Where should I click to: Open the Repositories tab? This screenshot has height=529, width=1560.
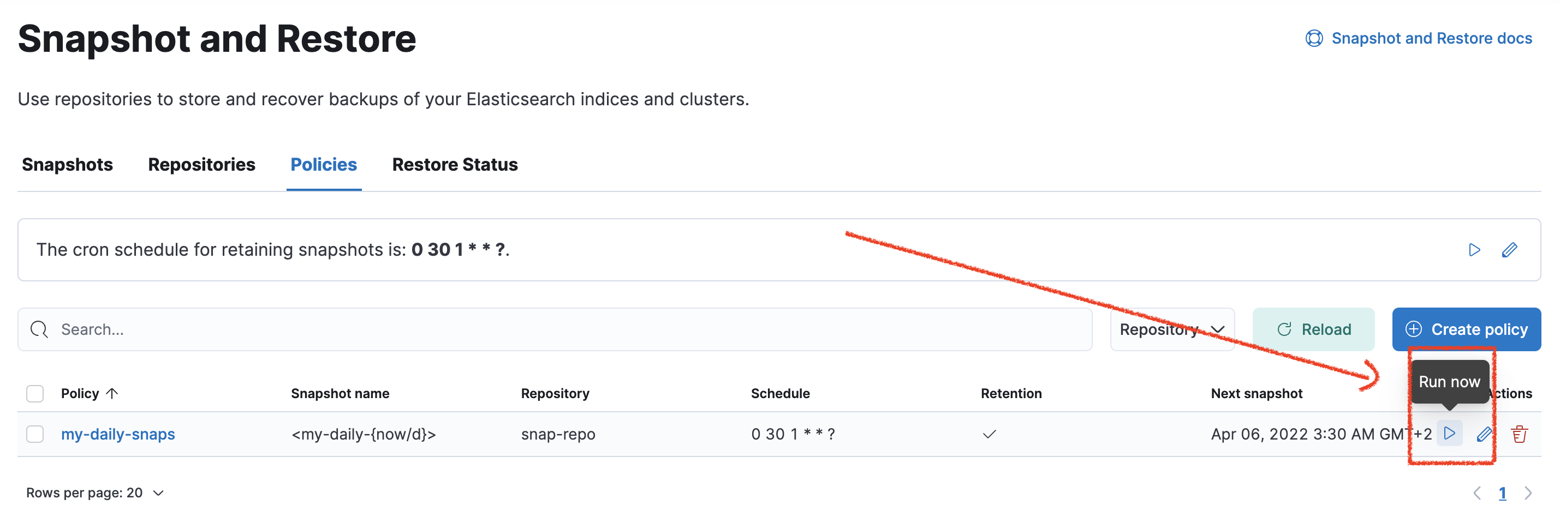click(x=201, y=165)
